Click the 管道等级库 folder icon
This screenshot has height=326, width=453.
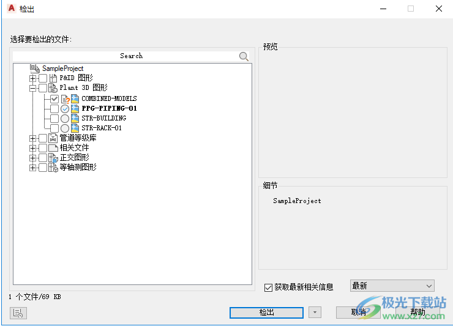53,138
